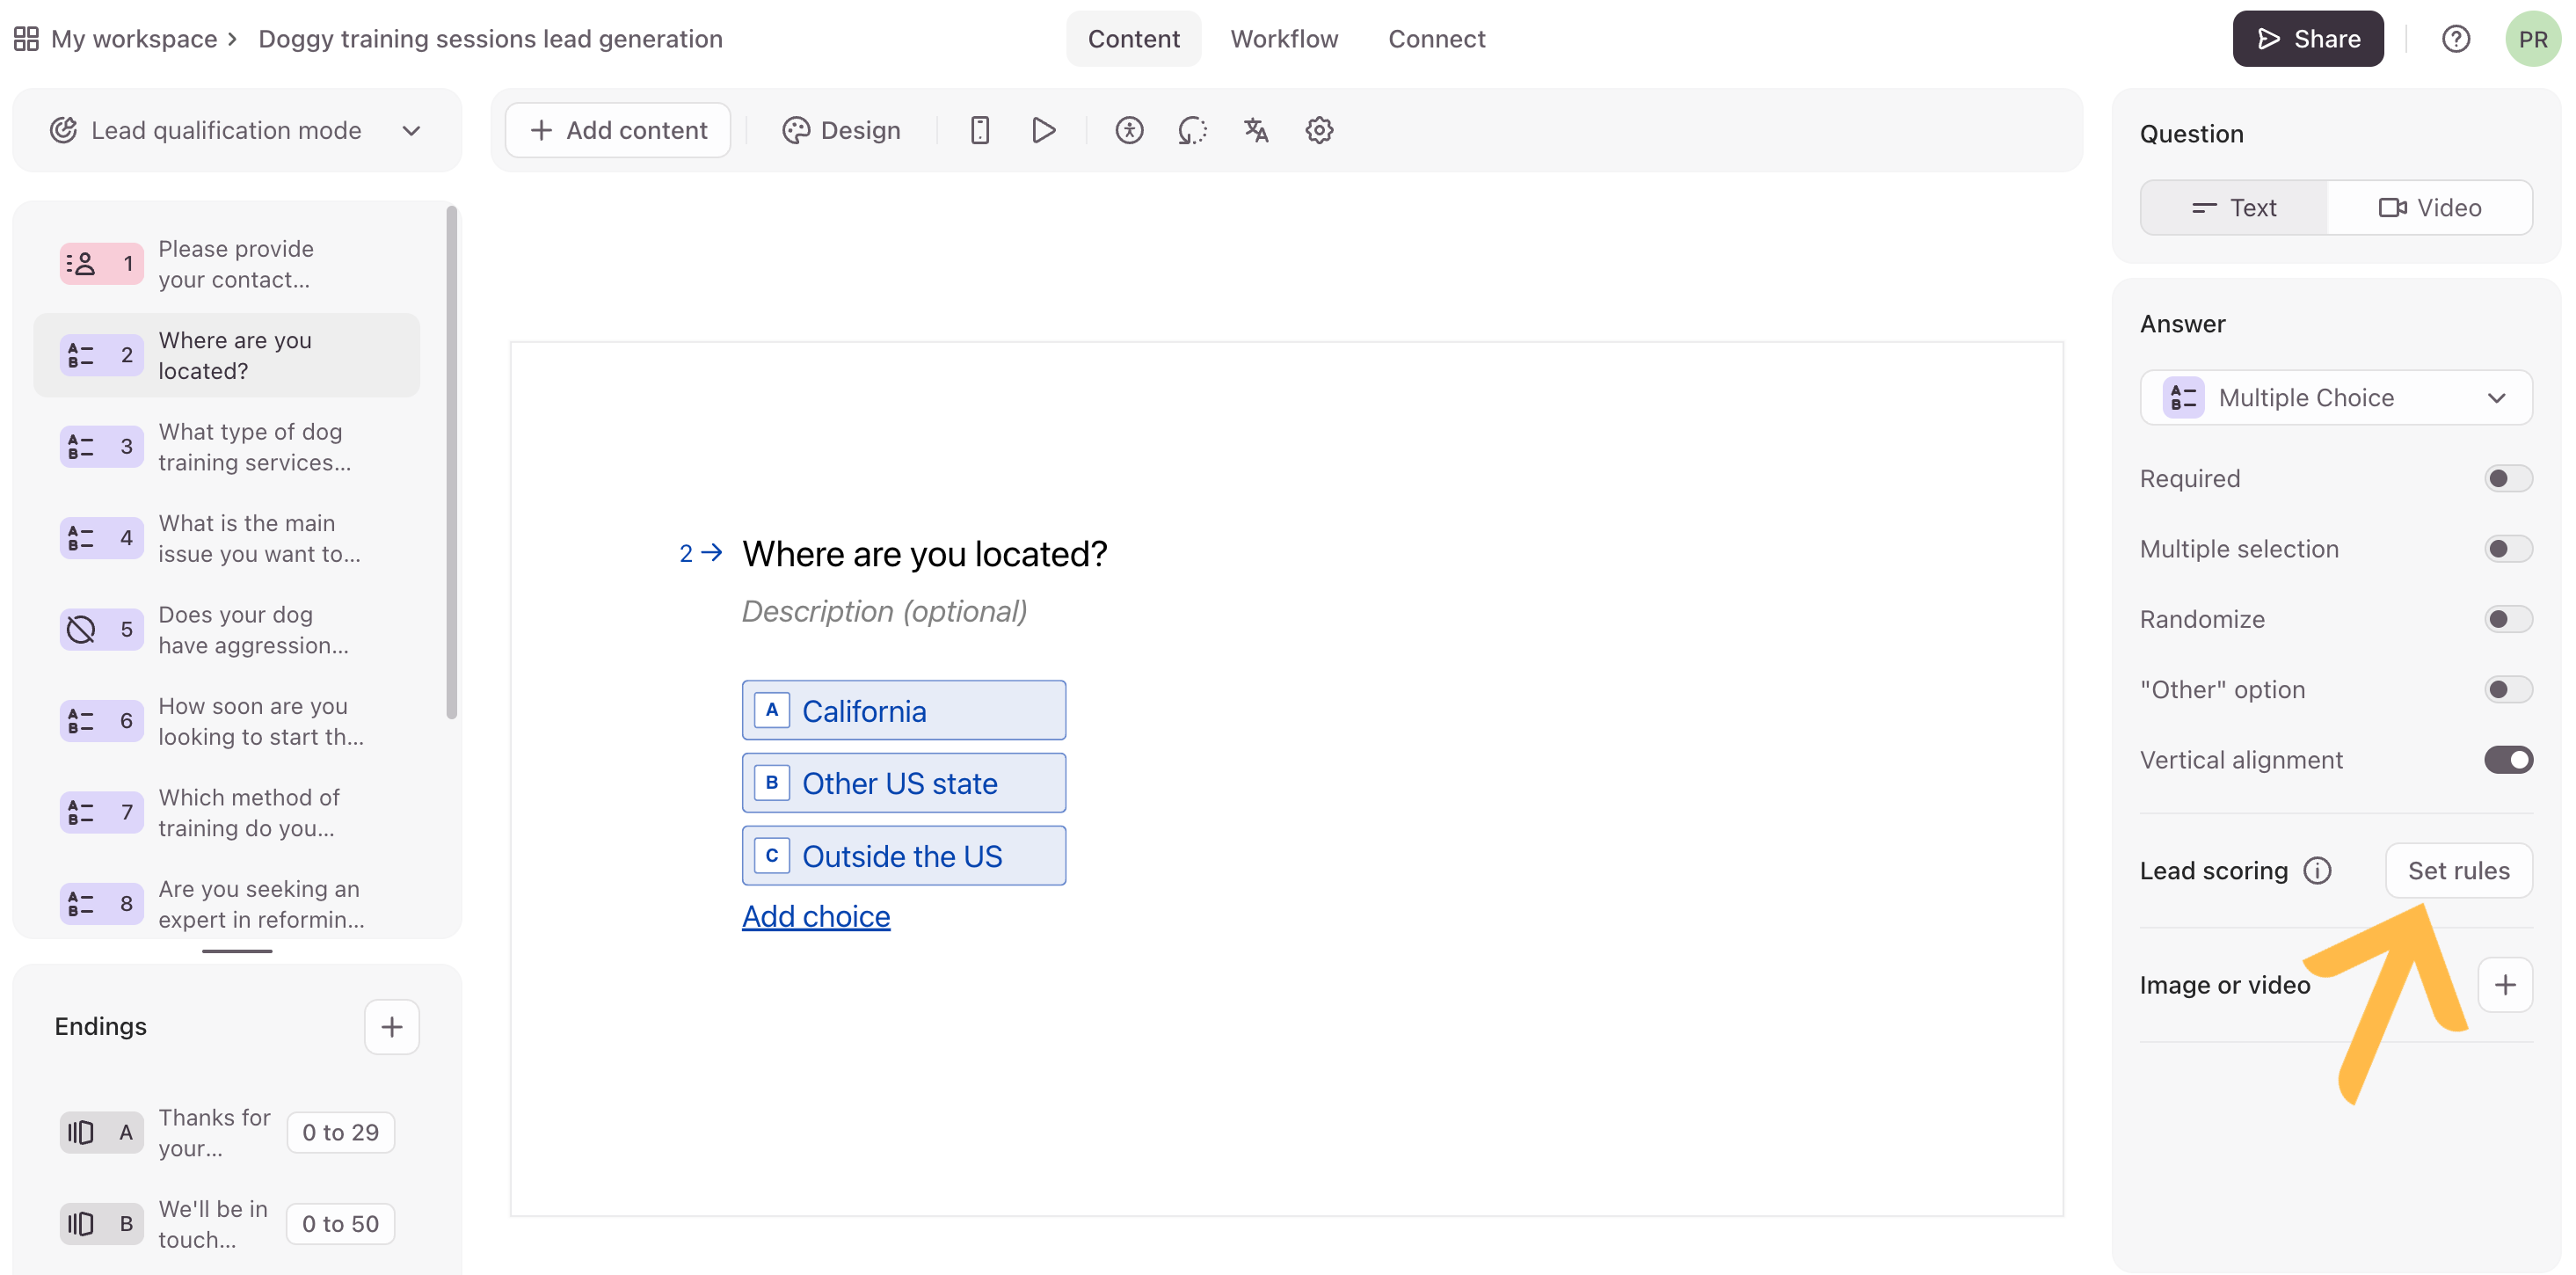Click the letter C key on Outside the US
The width and height of the screenshot is (2576, 1275).
coord(772,856)
